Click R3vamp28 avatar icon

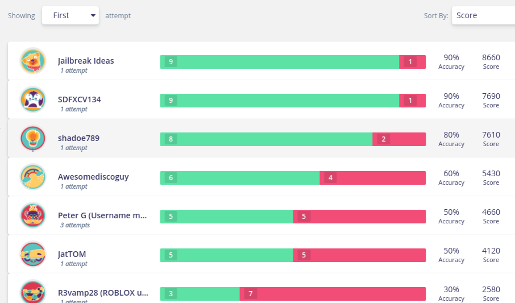33,292
